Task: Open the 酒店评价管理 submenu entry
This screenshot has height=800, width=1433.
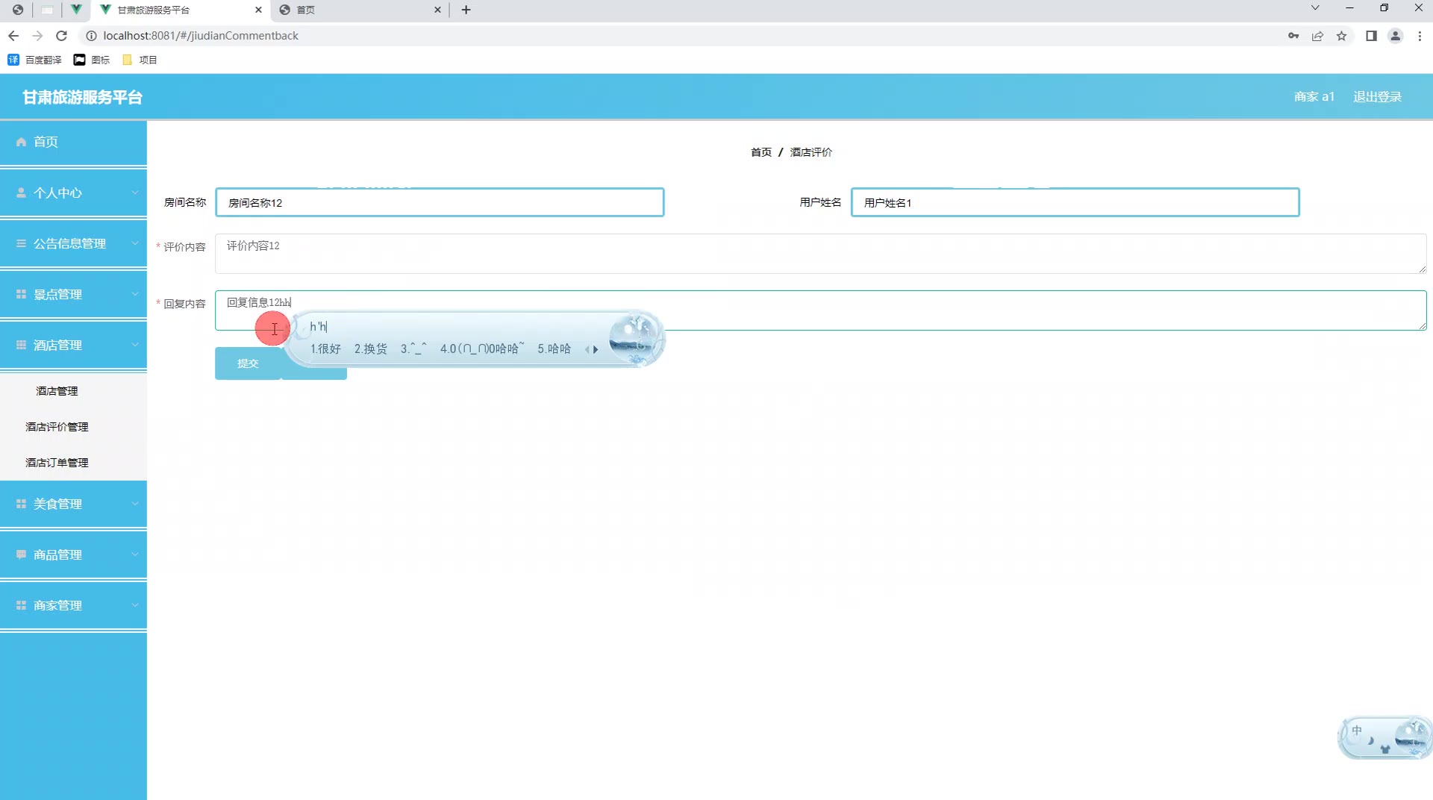Action: [x=57, y=427]
